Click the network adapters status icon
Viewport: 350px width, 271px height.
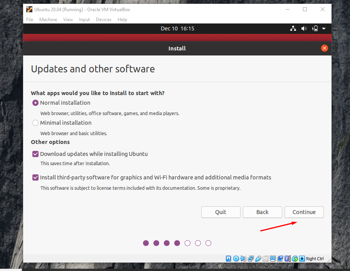pos(251,258)
